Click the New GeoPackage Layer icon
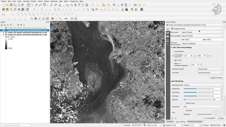The width and height of the screenshot is (226, 127). [7, 10]
